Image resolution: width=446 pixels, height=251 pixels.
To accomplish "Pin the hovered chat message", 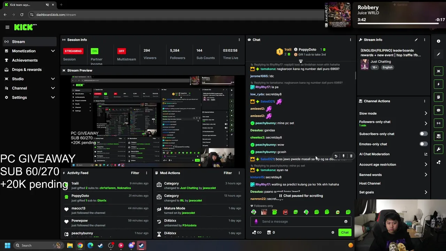I will click(x=343, y=156).
